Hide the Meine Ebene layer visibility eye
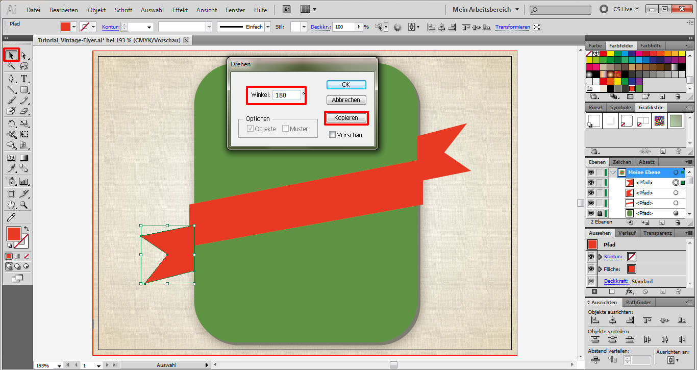 tap(591, 172)
